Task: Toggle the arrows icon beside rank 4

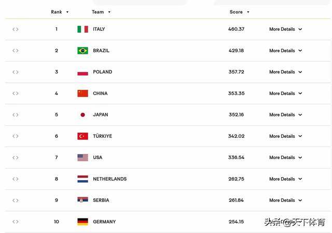Action: [16, 94]
